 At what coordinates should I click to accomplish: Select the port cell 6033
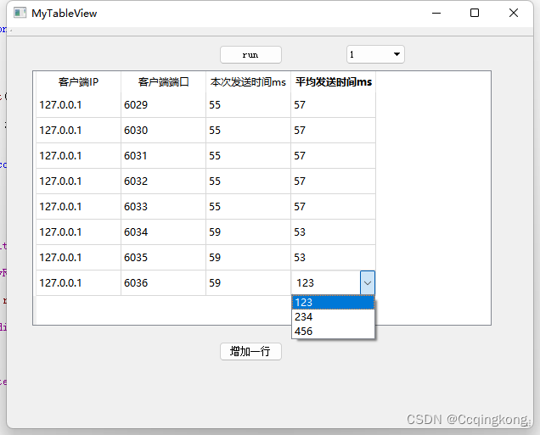[x=164, y=207]
